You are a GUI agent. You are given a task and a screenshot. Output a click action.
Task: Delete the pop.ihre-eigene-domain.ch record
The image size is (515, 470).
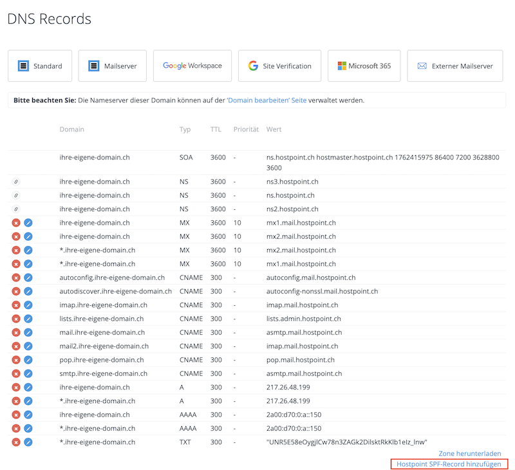coord(16,360)
